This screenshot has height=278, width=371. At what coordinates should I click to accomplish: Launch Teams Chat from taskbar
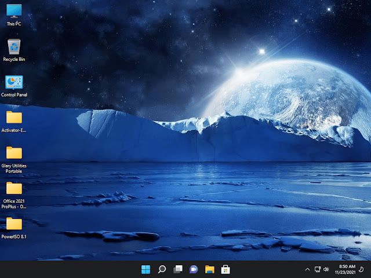coord(194,269)
